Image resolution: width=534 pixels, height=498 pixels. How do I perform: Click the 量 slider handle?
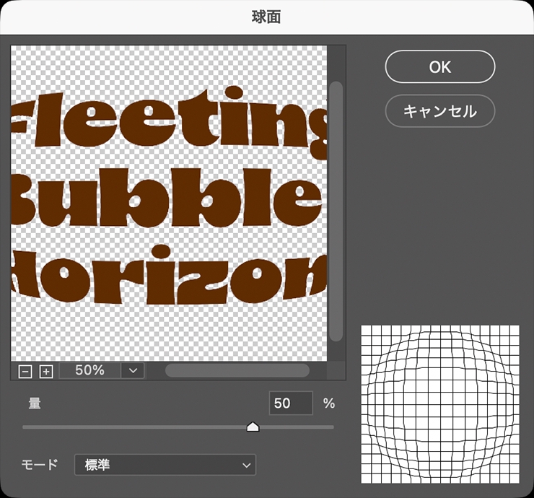(x=253, y=427)
